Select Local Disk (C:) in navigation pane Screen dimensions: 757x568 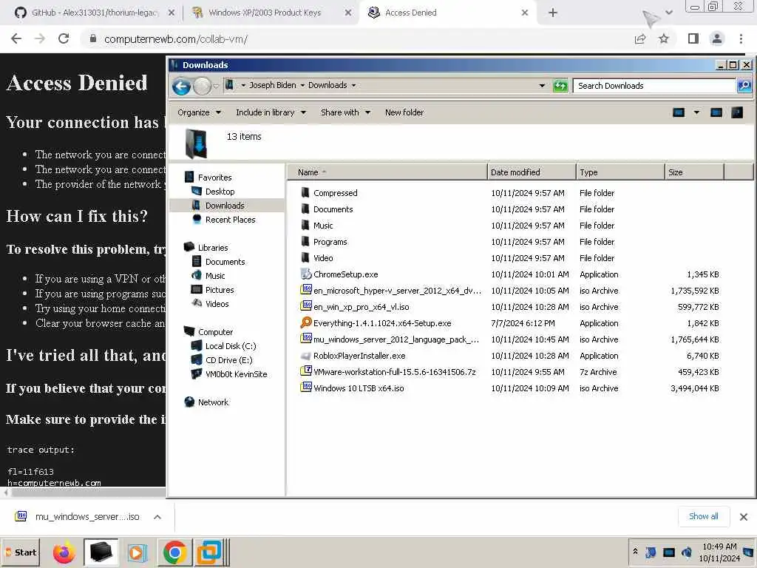tap(231, 346)
